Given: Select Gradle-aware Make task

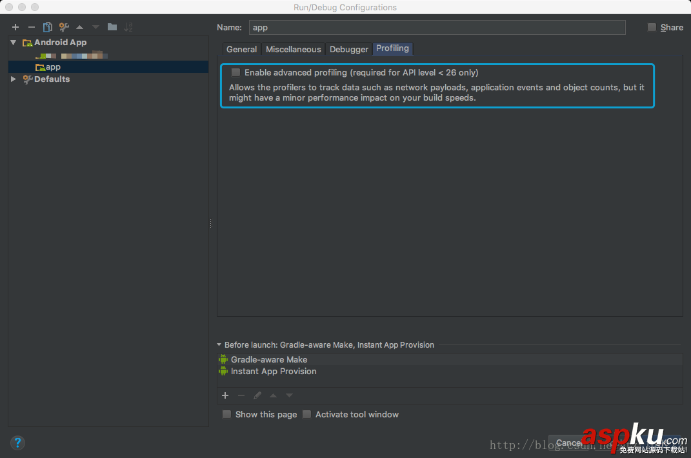Looking at the screenshot, I should point(450,359).
